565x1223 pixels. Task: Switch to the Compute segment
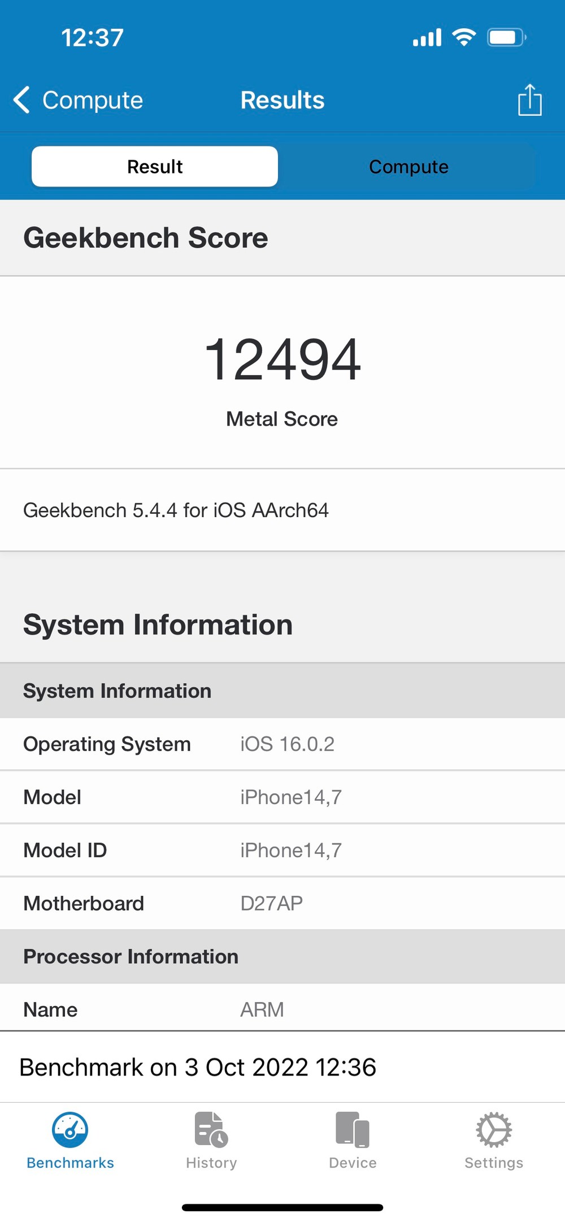coord(408,167)
